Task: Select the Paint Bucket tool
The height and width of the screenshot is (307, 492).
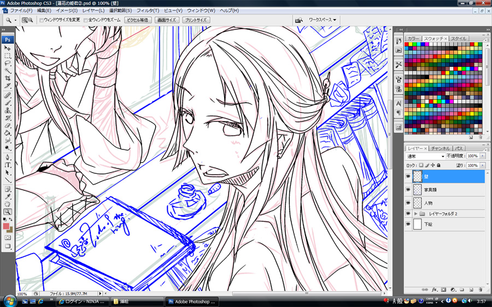Action: tap(8, 133)
